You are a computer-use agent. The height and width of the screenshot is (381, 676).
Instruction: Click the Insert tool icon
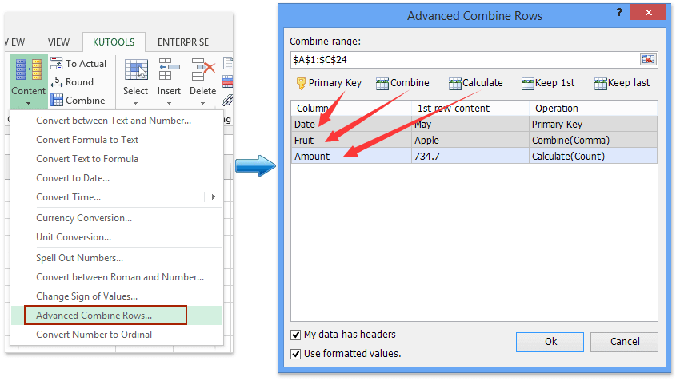tap(169, 69)
